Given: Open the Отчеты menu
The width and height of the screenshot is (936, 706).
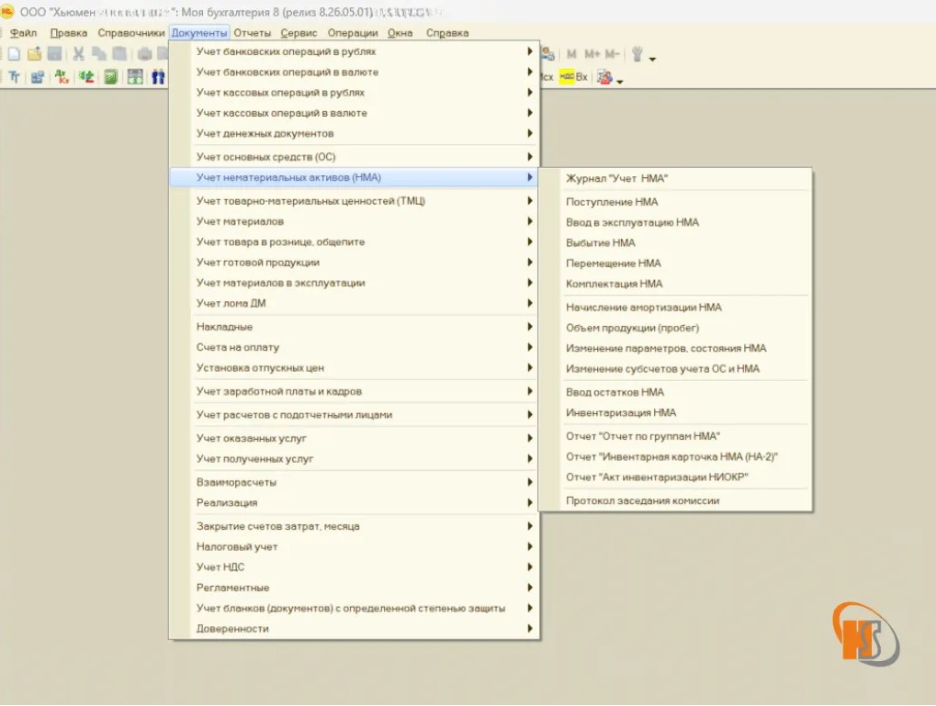Looking at the screenshot, I should pos(253,33).
